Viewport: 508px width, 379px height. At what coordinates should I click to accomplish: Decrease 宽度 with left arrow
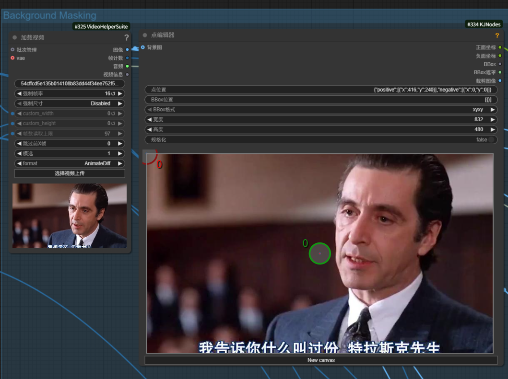tap(149, 119)
